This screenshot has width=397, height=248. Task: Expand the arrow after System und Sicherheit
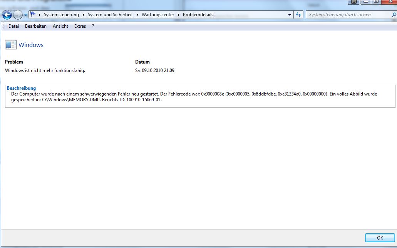tap(137, 15)
